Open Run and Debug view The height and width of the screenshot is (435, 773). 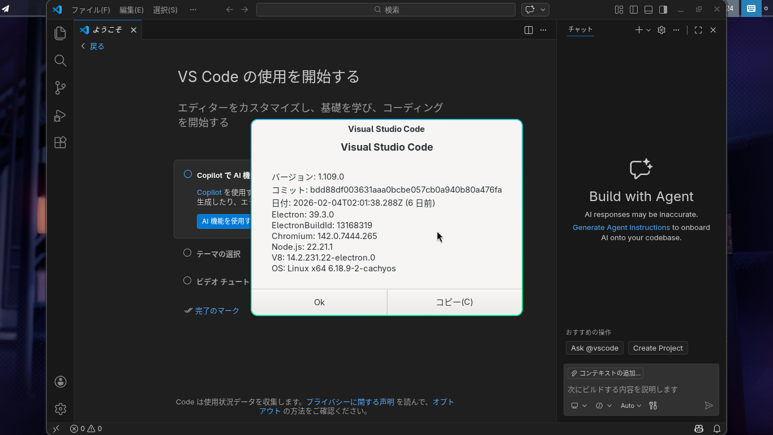tap(61, 116)
